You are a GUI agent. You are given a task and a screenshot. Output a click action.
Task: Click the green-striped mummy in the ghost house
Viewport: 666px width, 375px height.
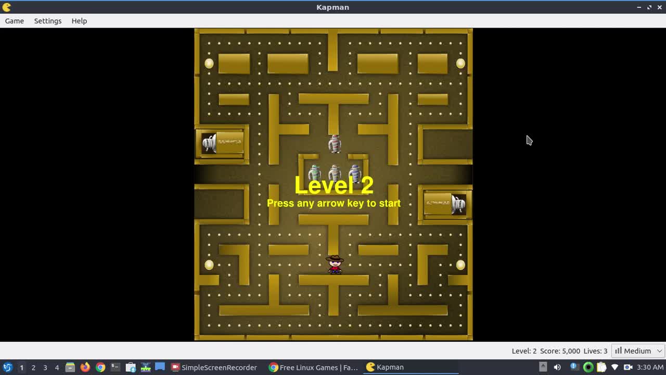pyautogui.click(x=314, y=172)
